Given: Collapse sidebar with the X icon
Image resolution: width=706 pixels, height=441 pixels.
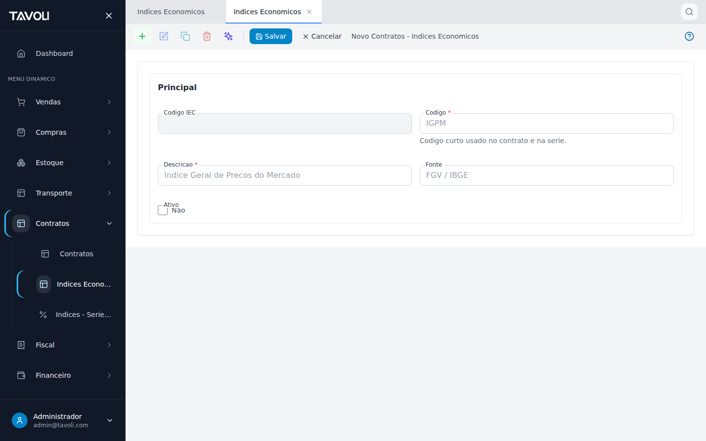Looking at the screenshot, I should coord(109,16).
